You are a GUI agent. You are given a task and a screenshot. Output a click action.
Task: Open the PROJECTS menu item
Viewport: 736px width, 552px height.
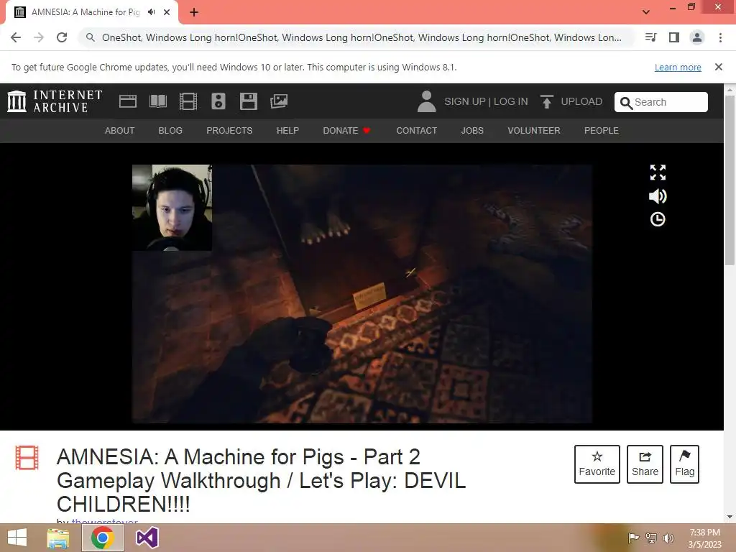tap(229, 131)
